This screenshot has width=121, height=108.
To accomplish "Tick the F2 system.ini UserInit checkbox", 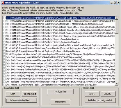I will point(4,54).
